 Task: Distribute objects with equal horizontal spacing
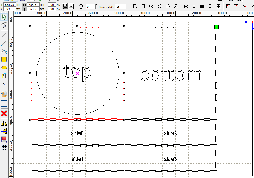[x=186, y=7]
